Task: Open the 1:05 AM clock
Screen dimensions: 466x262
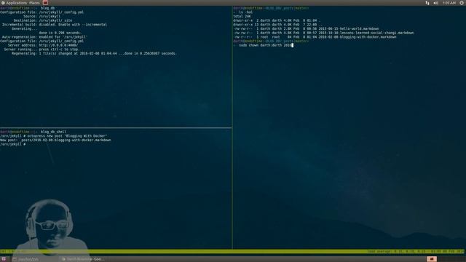Action: point(449,3)
